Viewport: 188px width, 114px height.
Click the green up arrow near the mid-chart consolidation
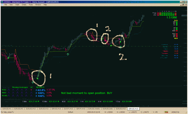click(68, 54)
